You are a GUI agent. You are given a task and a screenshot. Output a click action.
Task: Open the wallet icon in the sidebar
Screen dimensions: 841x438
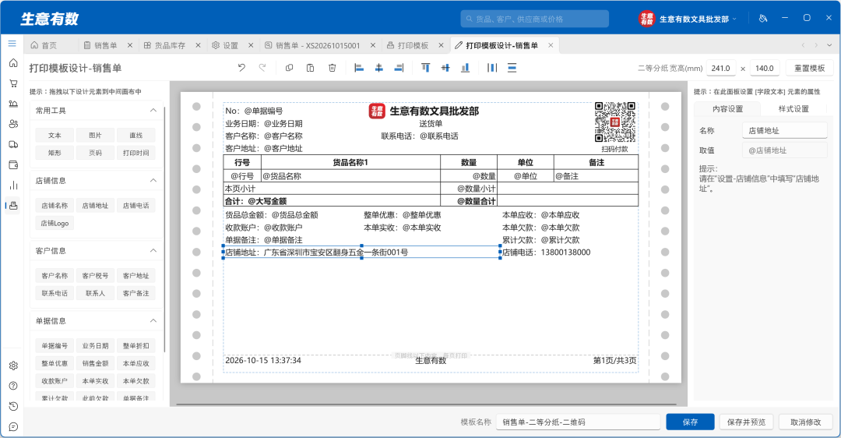(13, 164)
